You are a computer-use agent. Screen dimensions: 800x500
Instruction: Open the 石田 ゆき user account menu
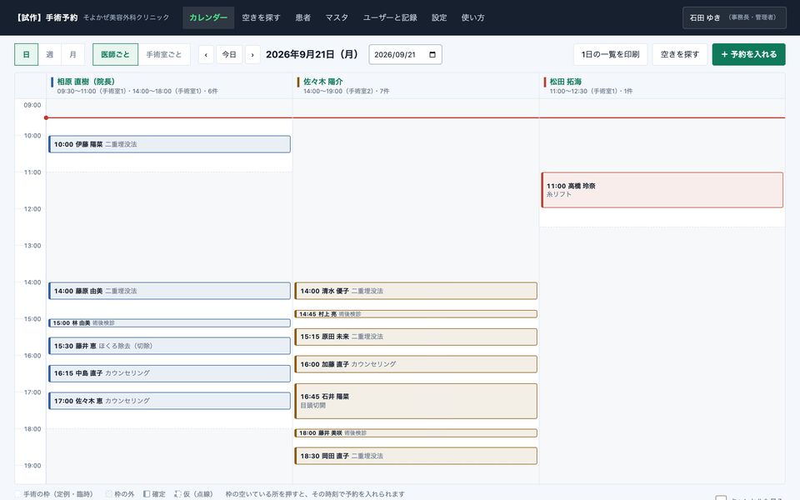tap(734, 17)
